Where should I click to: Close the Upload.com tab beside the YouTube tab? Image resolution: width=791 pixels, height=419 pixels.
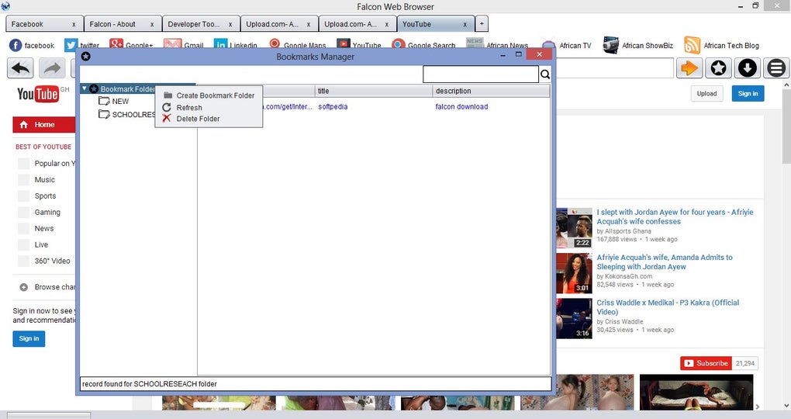[x=387, y=24]
